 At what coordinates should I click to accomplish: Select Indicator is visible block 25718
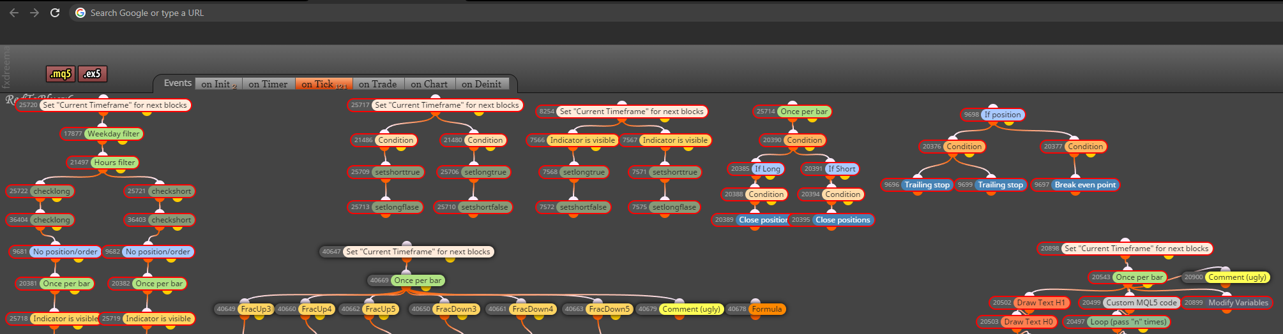54,319
